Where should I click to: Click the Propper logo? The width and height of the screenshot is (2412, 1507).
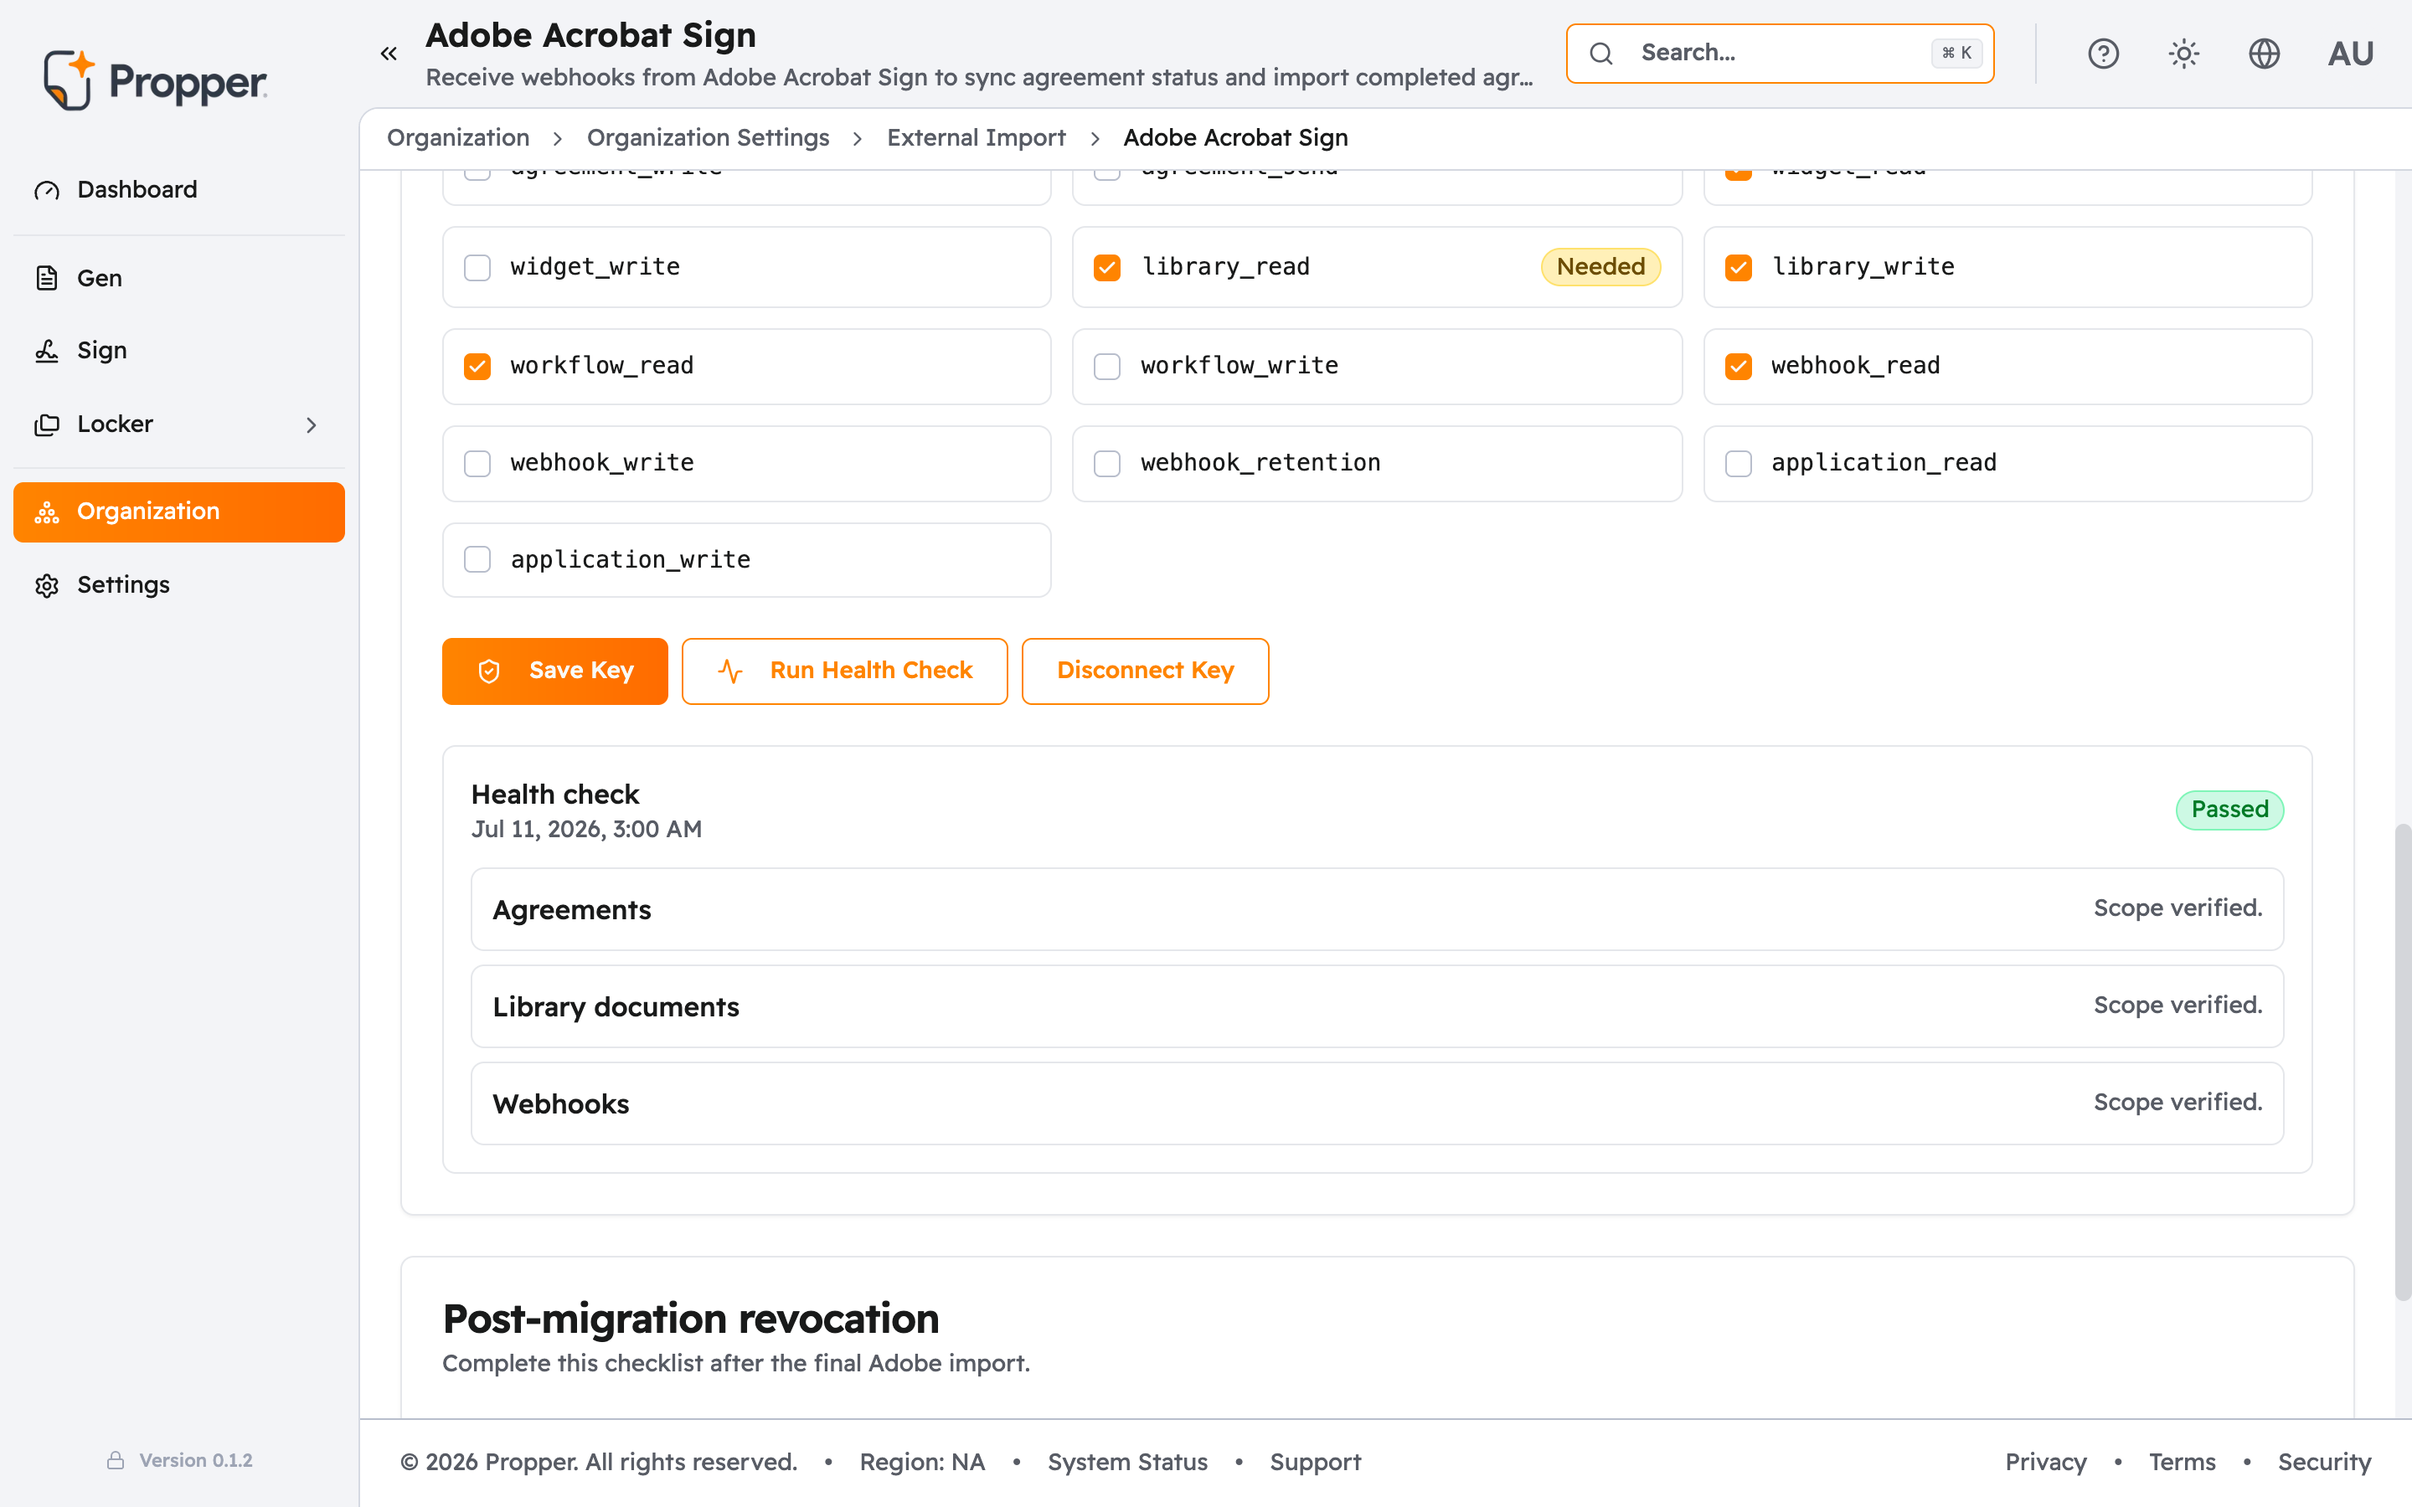point(154,80)
